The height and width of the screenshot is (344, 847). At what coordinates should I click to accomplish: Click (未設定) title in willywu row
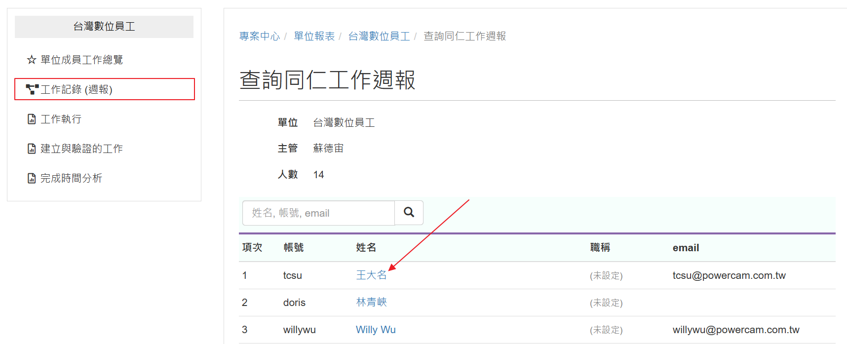[x=606, y=330]
